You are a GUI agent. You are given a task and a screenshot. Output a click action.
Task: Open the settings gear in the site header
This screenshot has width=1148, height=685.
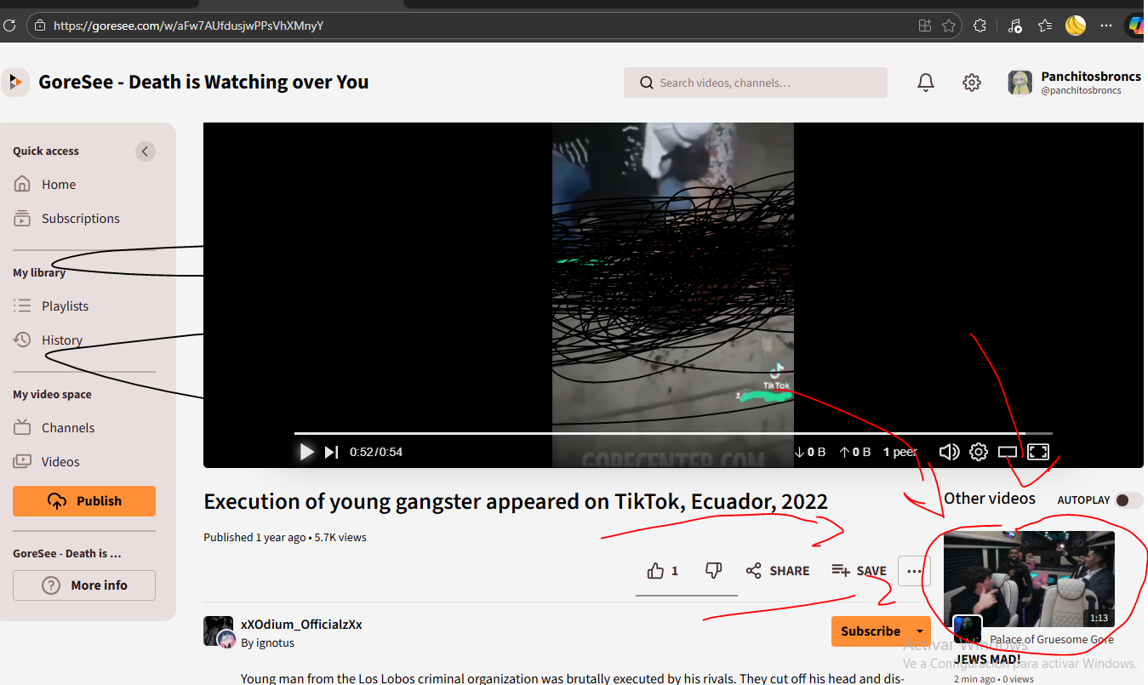(972, 83)
